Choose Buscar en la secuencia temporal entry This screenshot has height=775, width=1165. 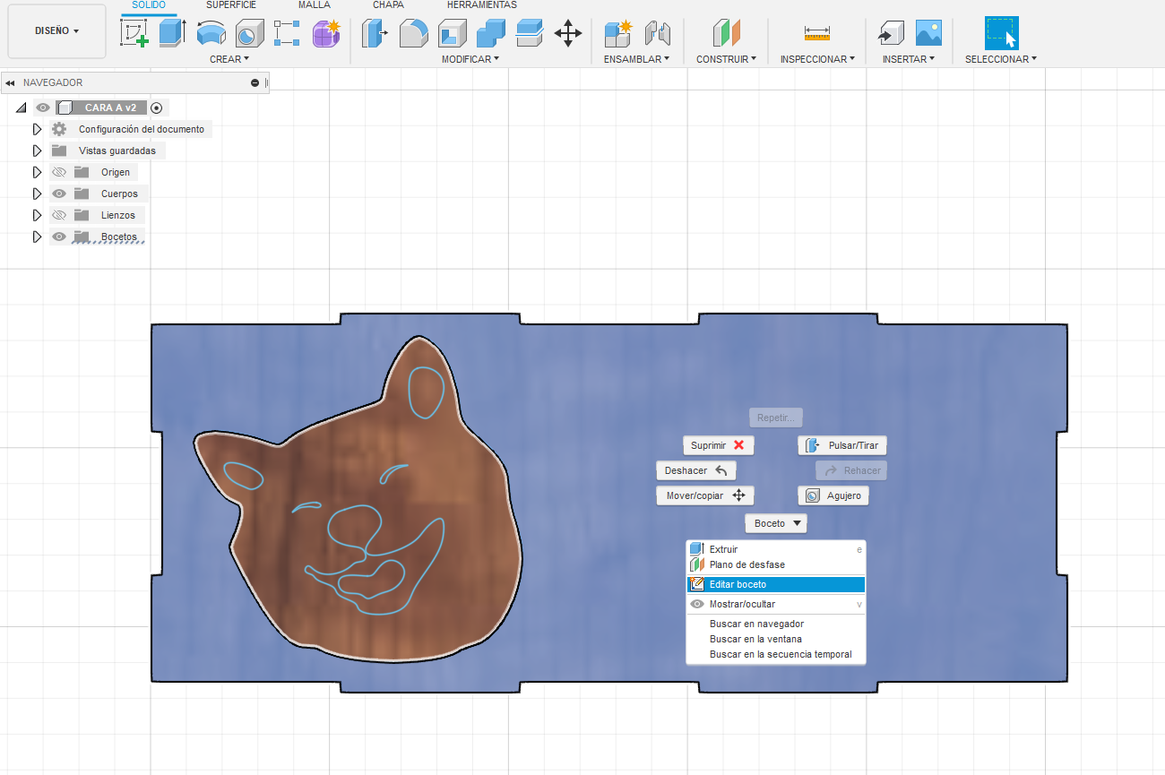776,654
